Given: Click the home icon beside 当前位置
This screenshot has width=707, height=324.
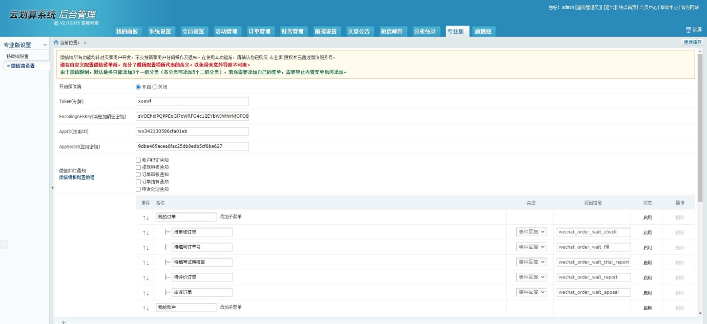Looking at the screenshot, I should pos(56,42).
